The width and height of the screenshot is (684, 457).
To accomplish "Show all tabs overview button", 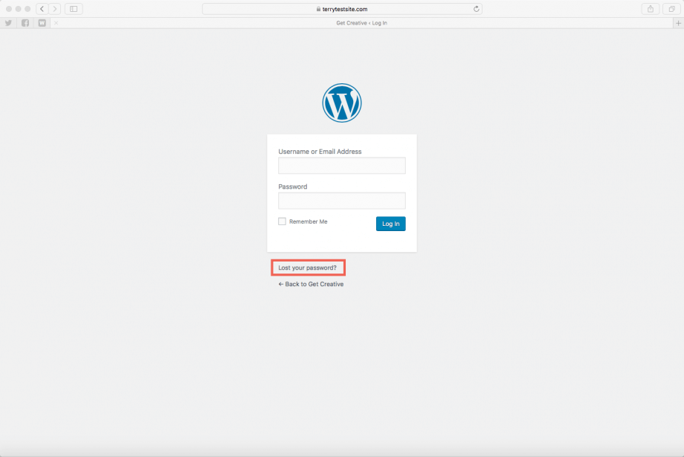I will tap(672, 9).
